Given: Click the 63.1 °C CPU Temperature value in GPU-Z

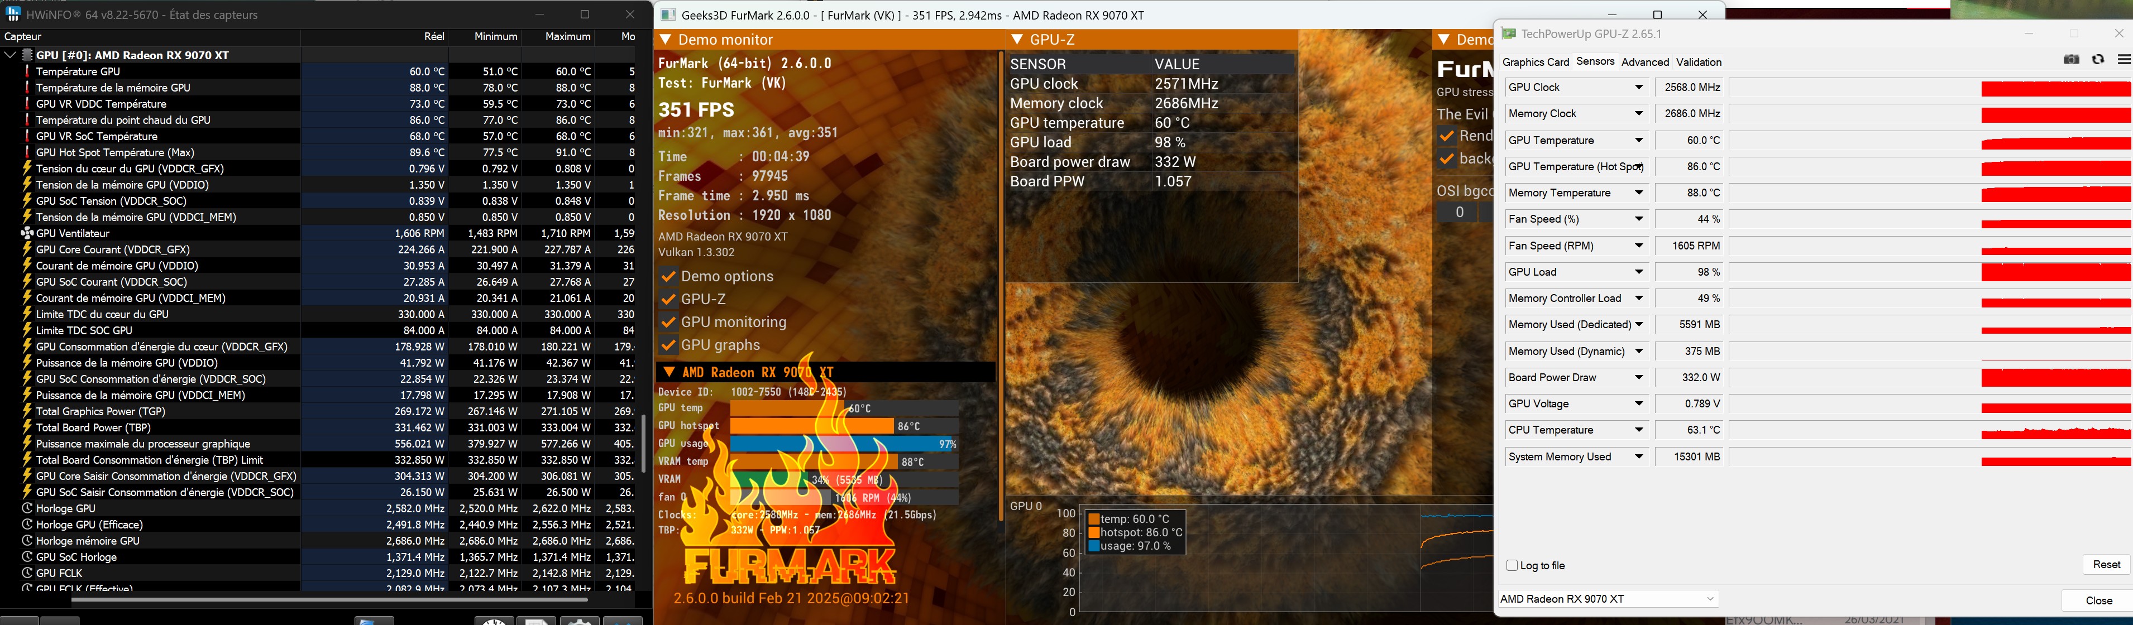Looking at the screenshot, I should [1689, 430].
